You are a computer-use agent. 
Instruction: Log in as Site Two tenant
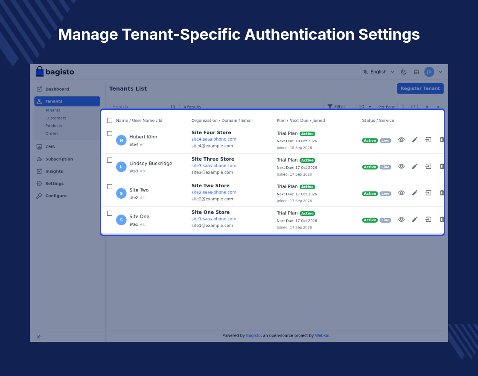[428, 193]
